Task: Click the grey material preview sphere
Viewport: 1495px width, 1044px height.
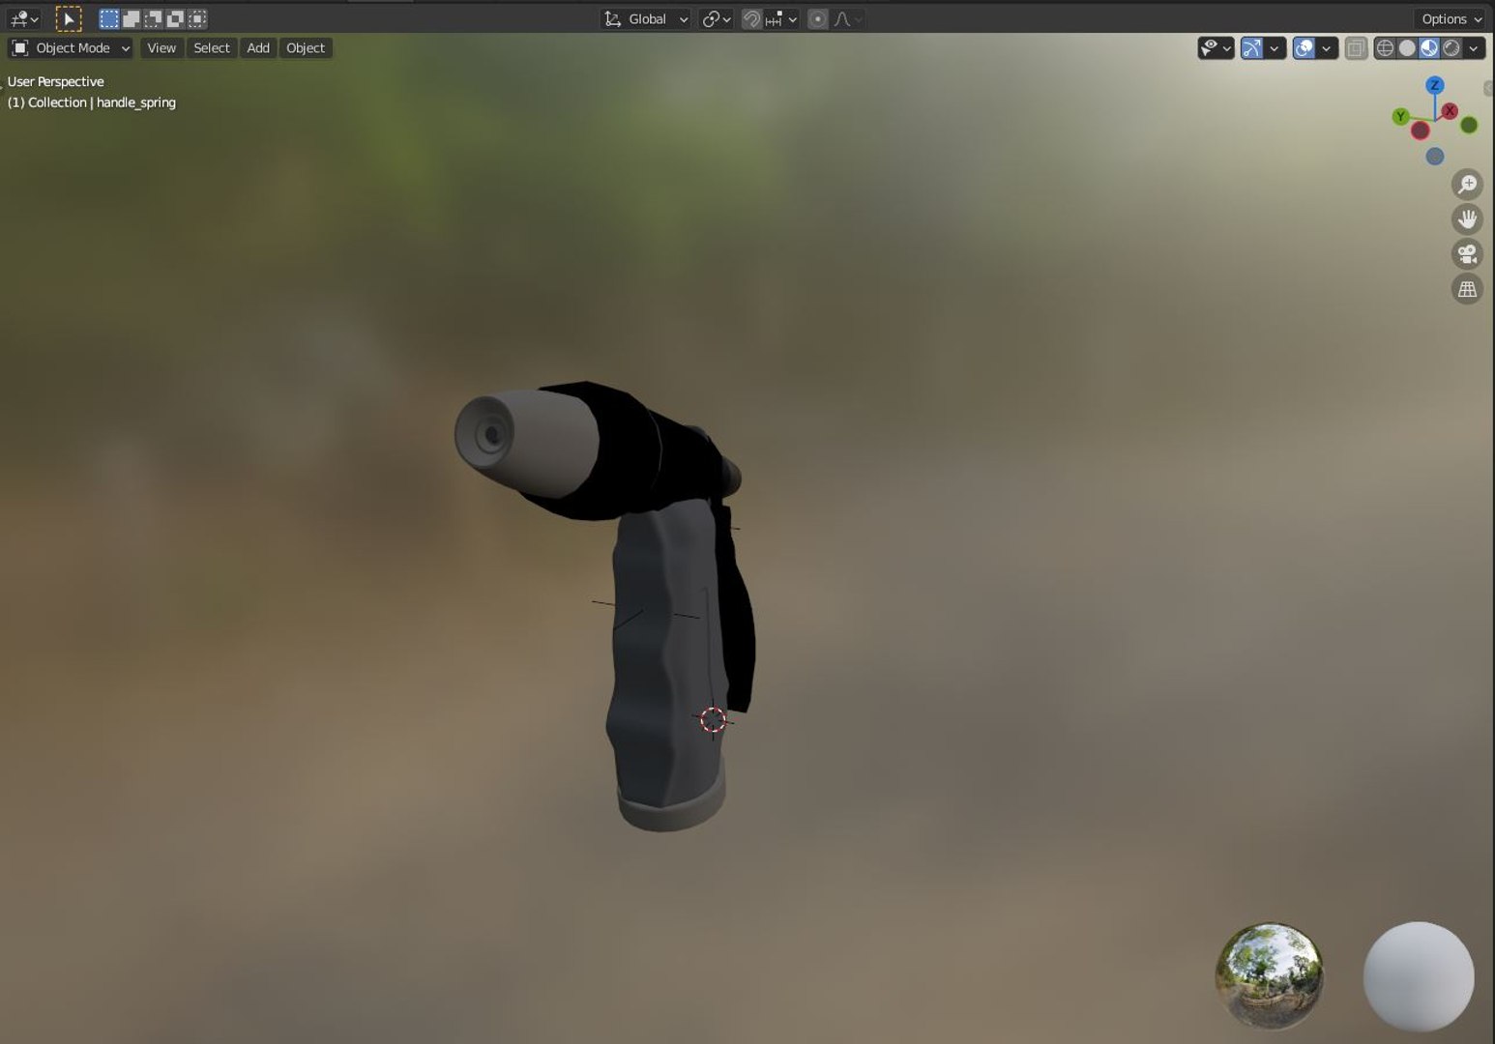Action: click(x=1419, y=976)
